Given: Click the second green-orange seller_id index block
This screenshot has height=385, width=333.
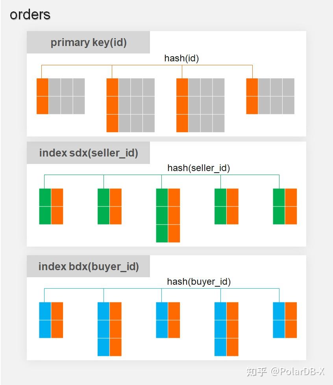Looking at the screenshot, I should tap(109, 206).
